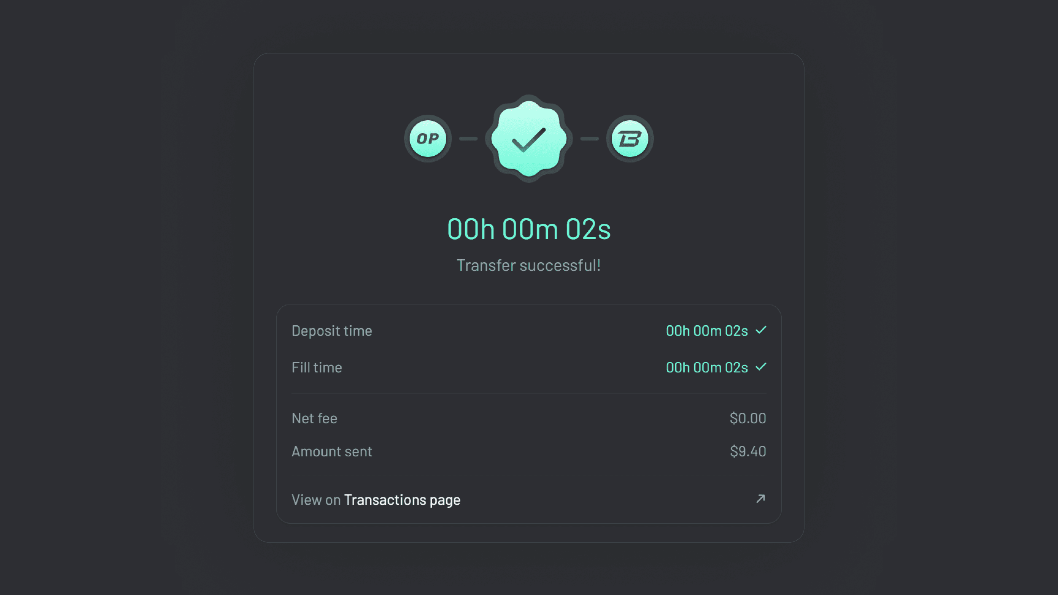Click the Deposit time value
The image size is (1058, 595).
[x=706, y=331]
